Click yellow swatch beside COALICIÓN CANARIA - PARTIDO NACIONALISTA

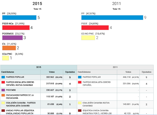(3, 103)
